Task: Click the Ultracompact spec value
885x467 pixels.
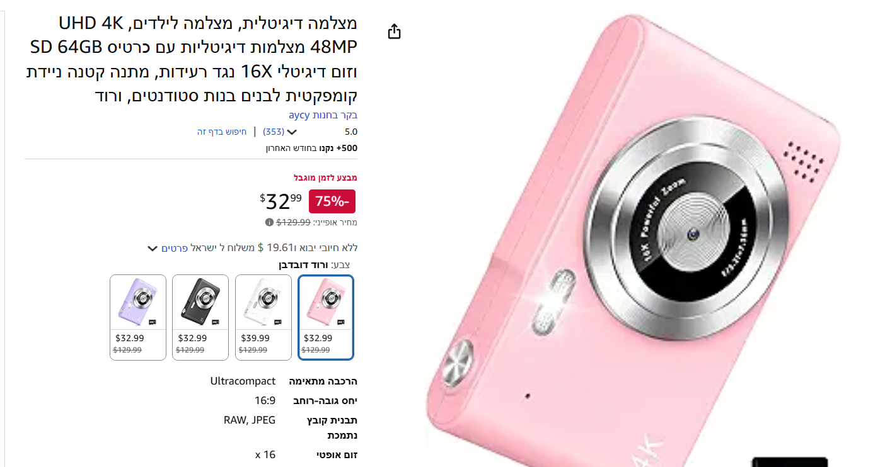Action: 243,381
